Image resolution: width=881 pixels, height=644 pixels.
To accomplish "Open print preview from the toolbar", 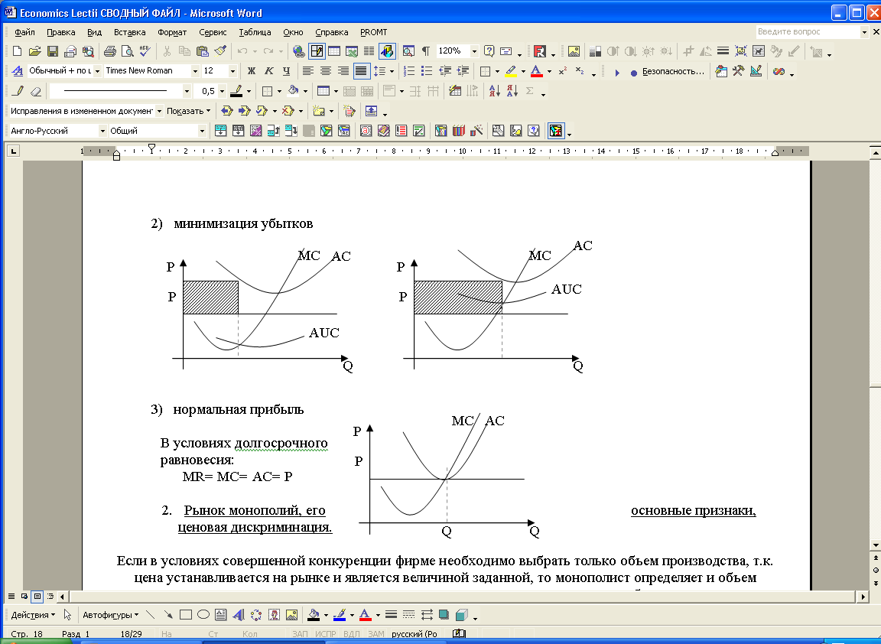I will click(128, 52).
